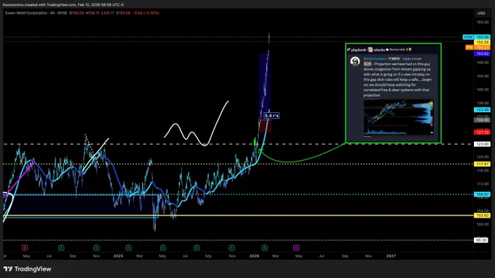Select the yellow 155.56 price label
The height and width of the screenshot is (278, 495).
483,42
